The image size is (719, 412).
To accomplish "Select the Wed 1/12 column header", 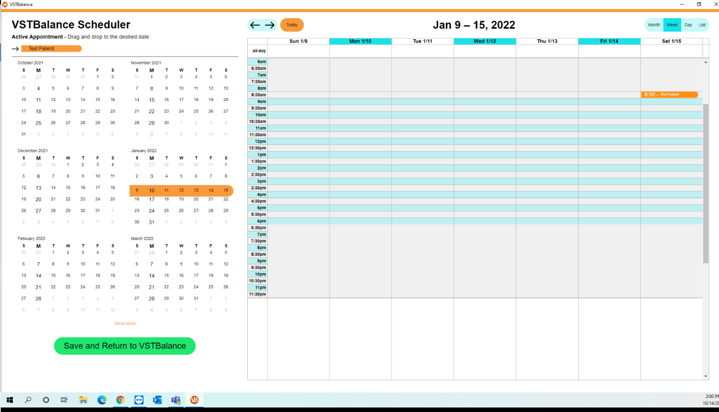I will tap(485, 41).
